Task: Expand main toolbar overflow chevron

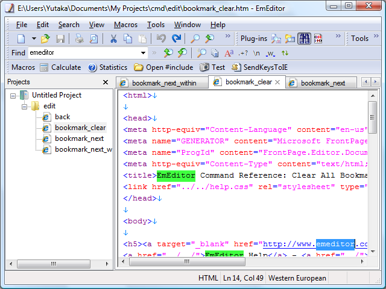Action: coord(228,36)
